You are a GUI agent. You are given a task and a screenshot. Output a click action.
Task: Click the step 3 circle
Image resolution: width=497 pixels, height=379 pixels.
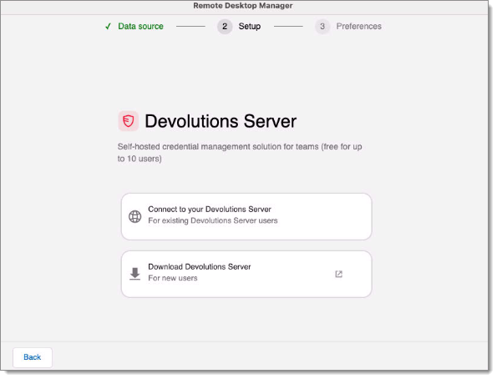[322, 27]
